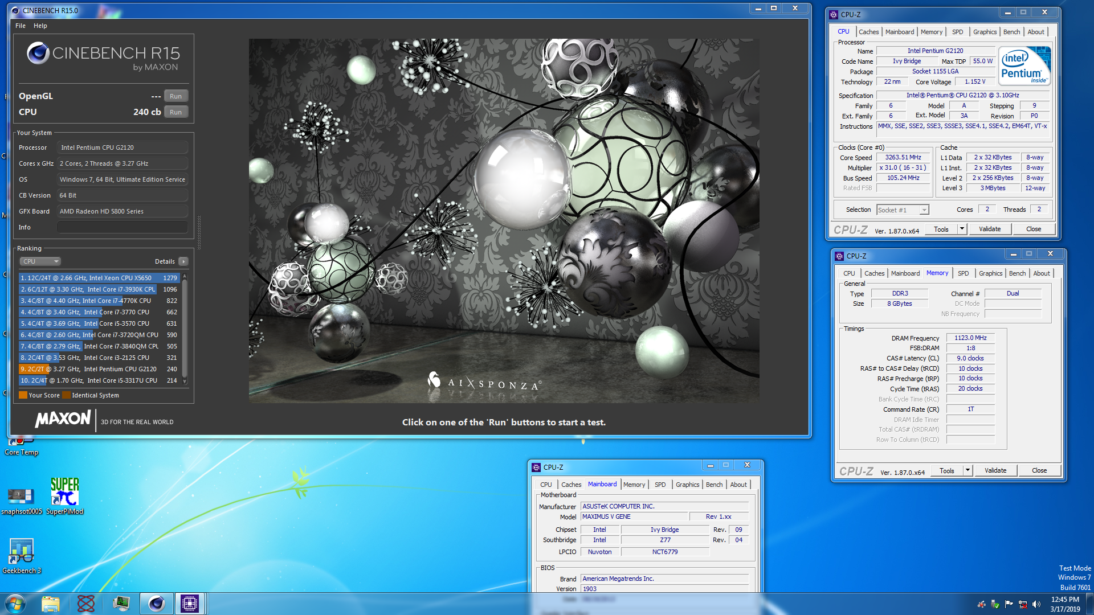Select Core i5-3570 ranking row
1094x615 pixels.
click(99, 323)
